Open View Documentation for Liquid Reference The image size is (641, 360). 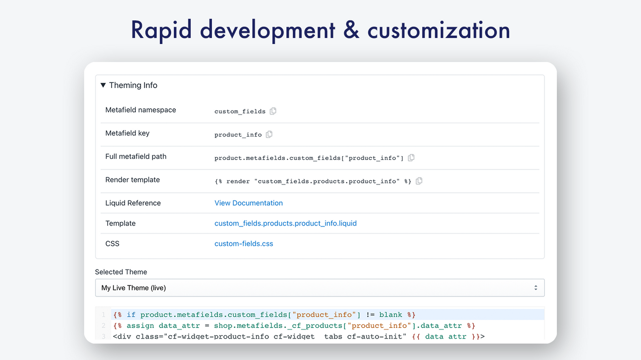coord(248,203)
